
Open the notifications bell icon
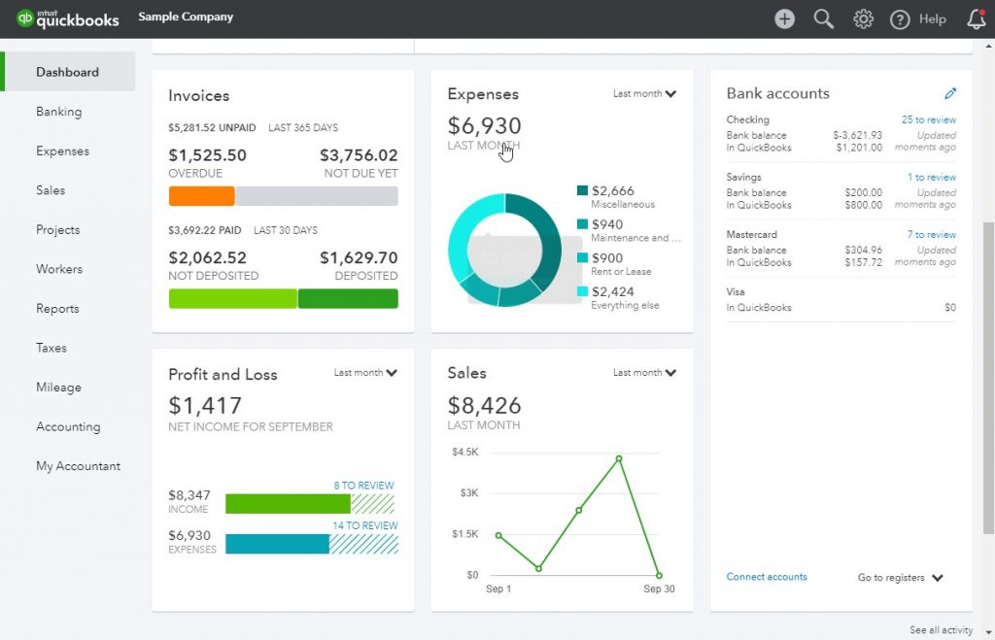[976, 19]
